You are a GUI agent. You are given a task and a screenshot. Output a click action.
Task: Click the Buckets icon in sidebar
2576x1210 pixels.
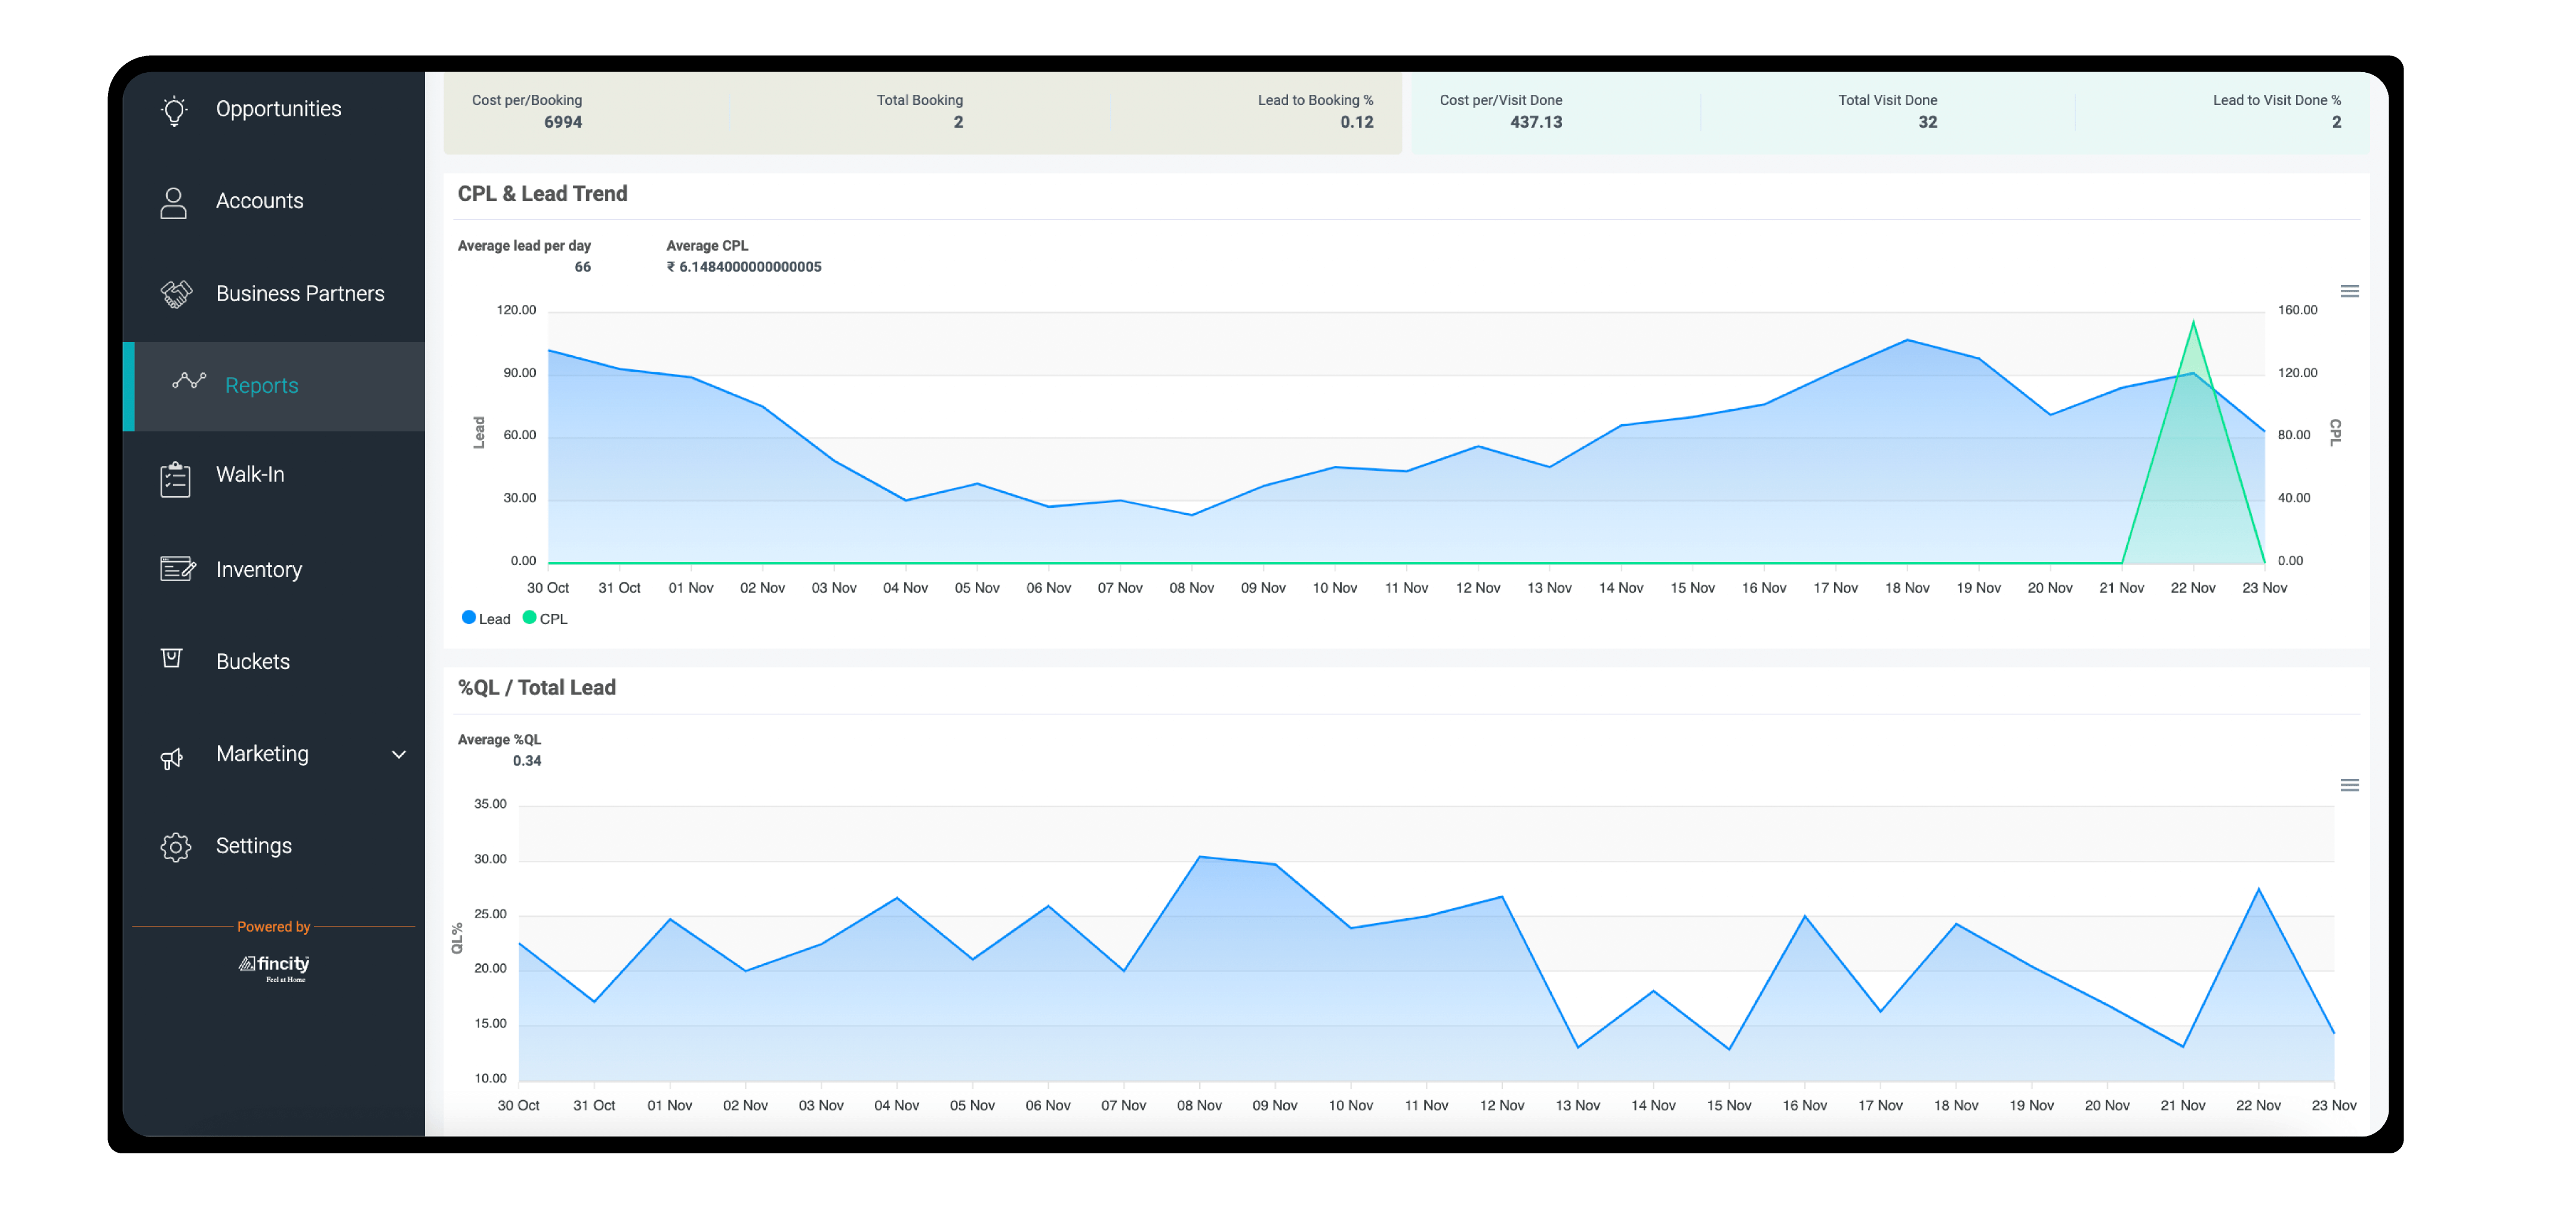(x=172, y=658)
